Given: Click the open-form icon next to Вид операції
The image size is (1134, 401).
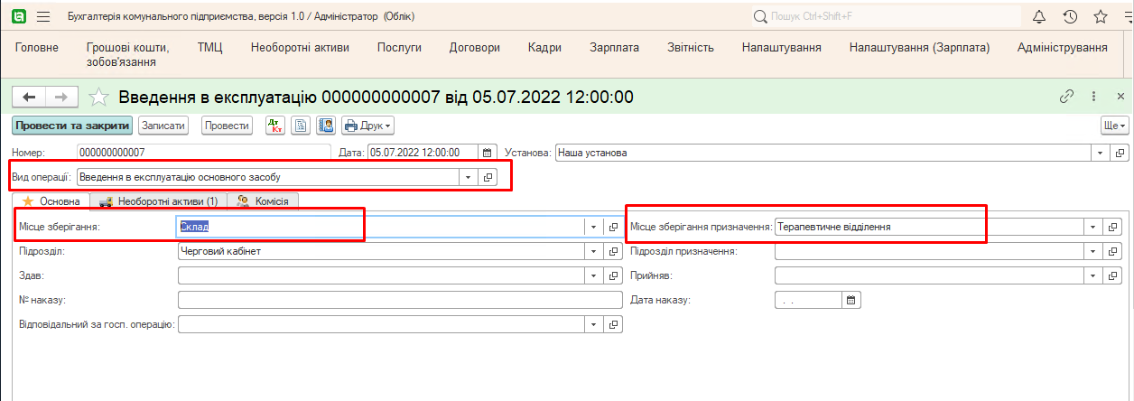Looking at the screenshot, I should [488, 177].
